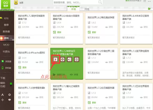The height and width of the screenshot is (110, 153).
Task: Open 推荐 in the sidebar
Action: [6, 25]
